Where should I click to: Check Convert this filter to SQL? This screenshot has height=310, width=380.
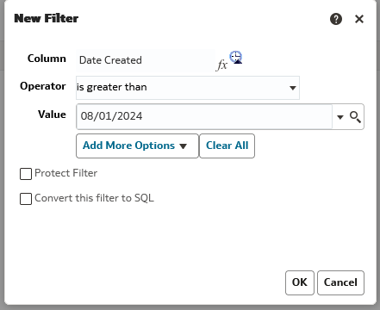(x=26, y=199)
